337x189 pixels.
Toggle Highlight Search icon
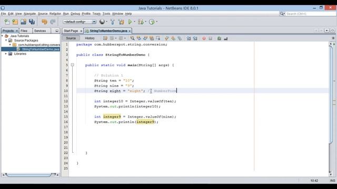(152, 38)
